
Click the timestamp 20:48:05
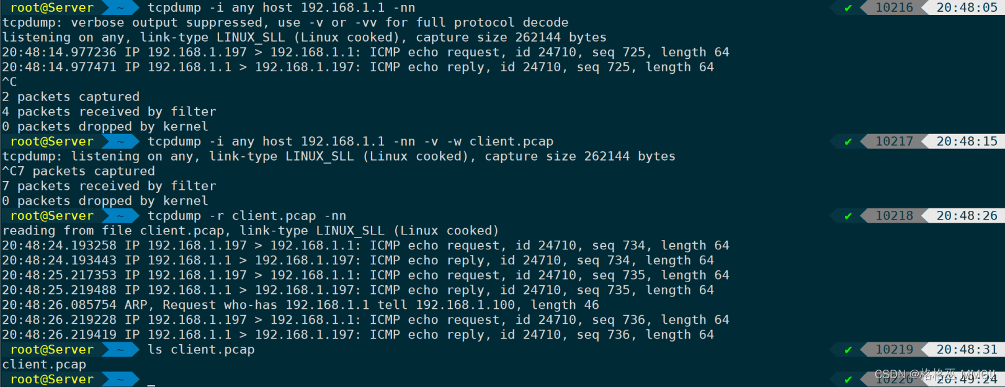(x=967, y=8)
